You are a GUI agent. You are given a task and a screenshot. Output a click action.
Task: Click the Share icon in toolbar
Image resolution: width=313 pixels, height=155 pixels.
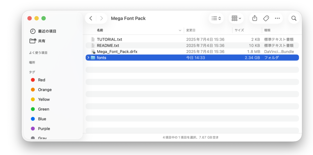tap(254, 18)
